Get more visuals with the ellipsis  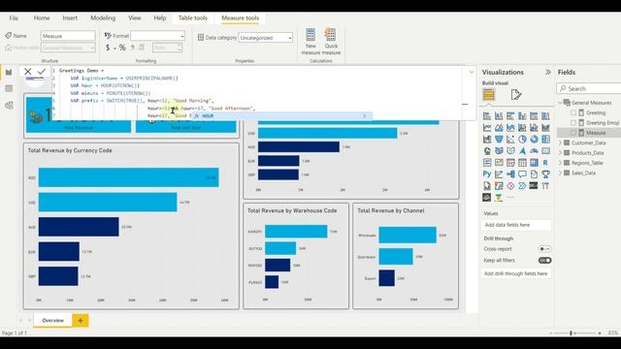pos(510,198)
